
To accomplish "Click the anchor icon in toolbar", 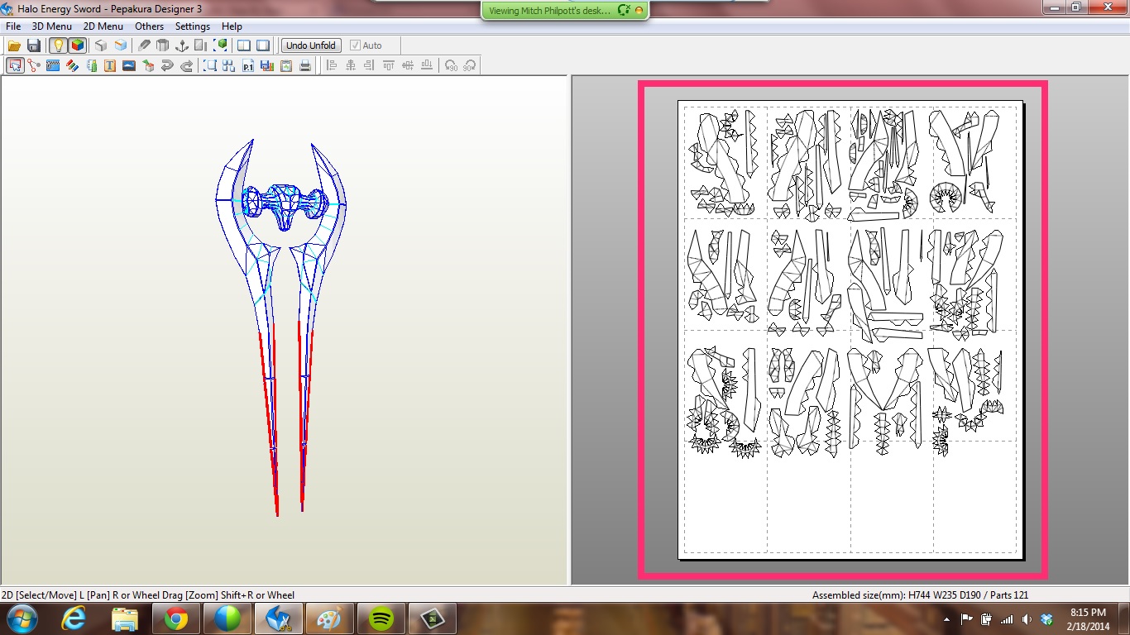I will [x=182, y=45].
